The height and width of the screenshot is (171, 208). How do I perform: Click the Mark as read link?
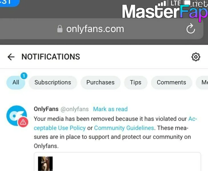click(110, 109)
